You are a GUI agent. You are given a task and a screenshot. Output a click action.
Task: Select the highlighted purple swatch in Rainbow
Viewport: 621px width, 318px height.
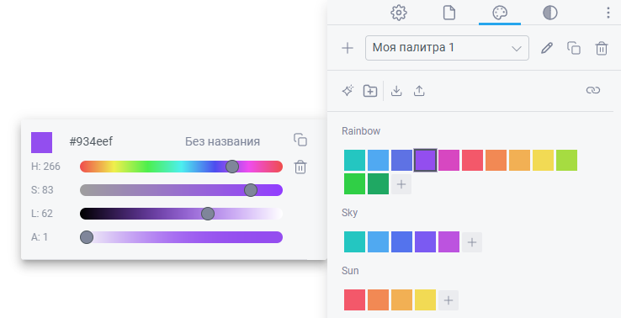[425, 160]
